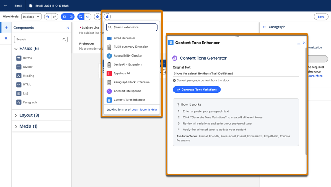This screenshot has height=187, width=331.
Task: Click the Content Tone Generator purple icon
Action: (x=175, y=58)
